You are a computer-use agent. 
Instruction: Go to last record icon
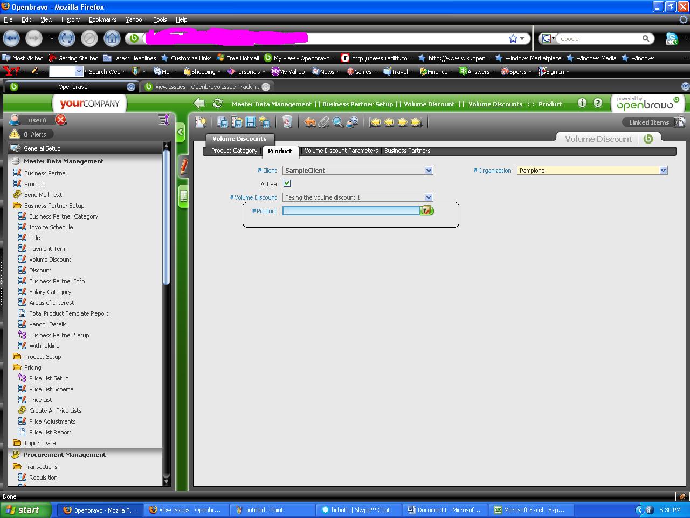pyautogui.click(x=416, y=122)
